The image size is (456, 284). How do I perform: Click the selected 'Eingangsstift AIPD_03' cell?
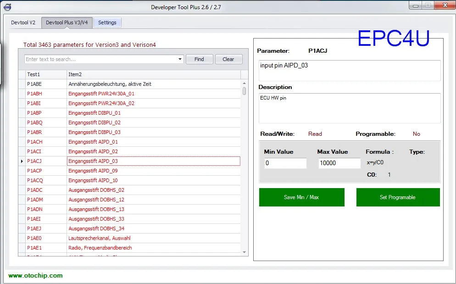point(154,161)
